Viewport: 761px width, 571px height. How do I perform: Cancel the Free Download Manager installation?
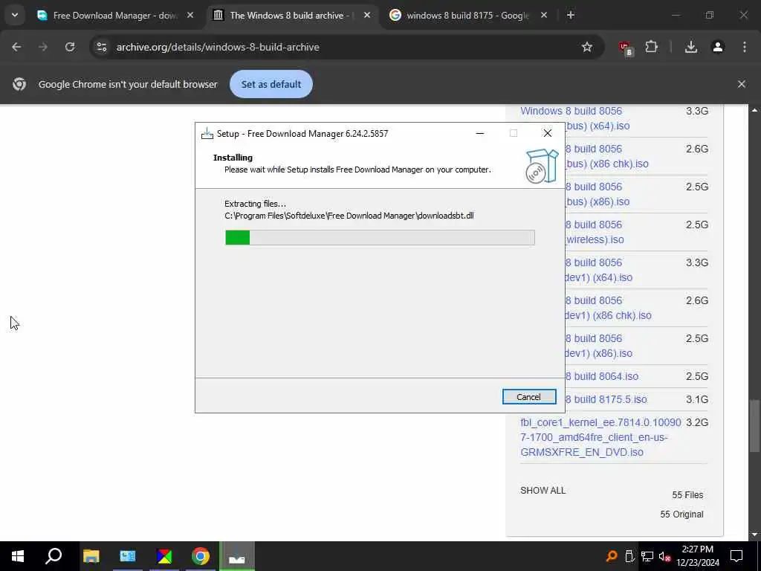(528, 397)
